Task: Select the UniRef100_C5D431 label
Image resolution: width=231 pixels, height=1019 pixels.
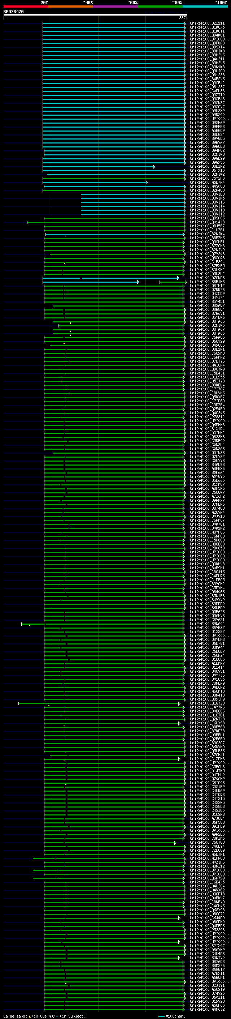Action: tap(207, 373)
